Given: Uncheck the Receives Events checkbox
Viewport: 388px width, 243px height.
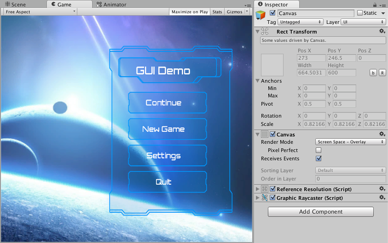Looking at the screenshot, I should [319, 158].
